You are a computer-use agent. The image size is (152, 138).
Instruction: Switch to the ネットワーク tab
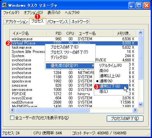click(80, 21)
